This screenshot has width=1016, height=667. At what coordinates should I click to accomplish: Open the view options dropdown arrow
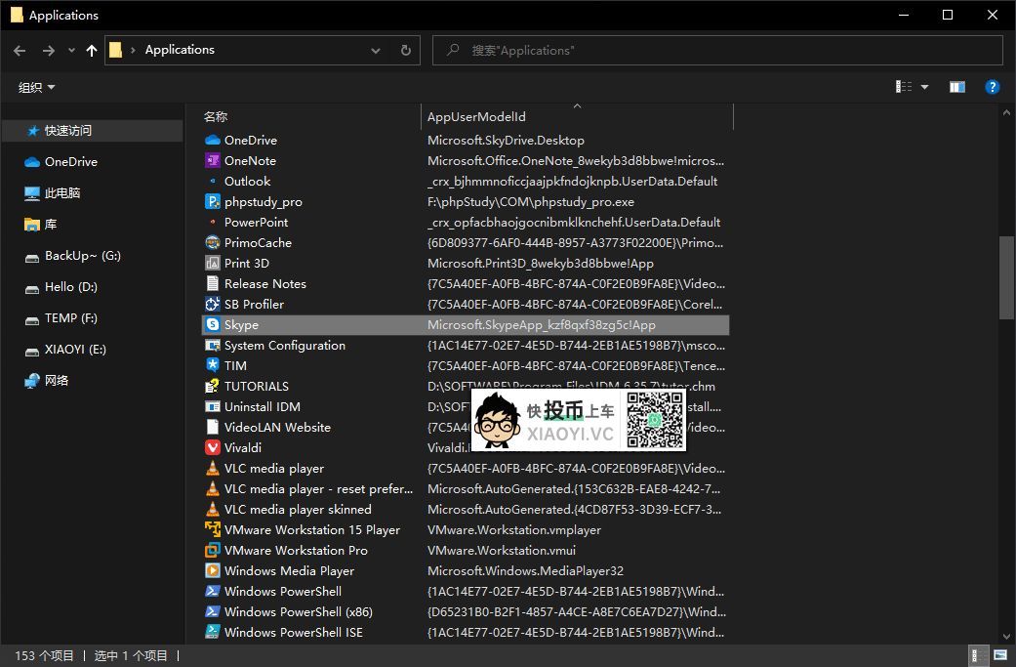(925, 87)
